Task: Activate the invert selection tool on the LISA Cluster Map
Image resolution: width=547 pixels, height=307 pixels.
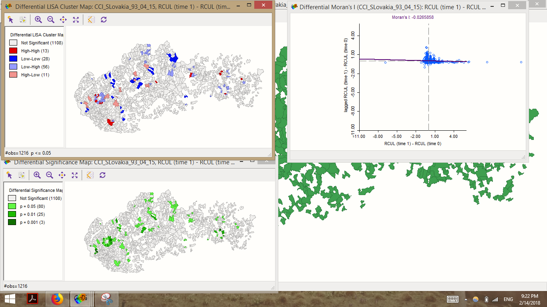Action: pos(23,19)
